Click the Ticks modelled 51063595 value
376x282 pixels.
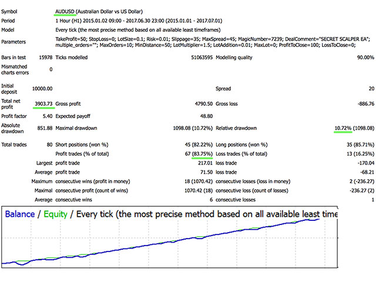coord(202,58)
